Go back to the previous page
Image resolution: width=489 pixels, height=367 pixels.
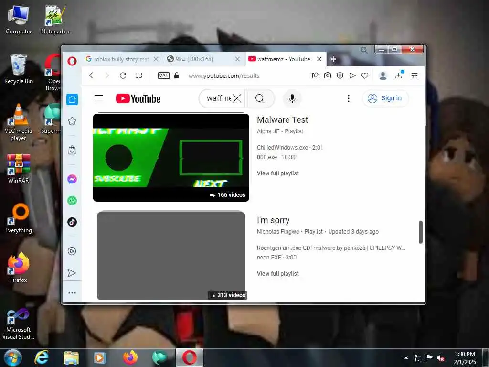(91, 76)
